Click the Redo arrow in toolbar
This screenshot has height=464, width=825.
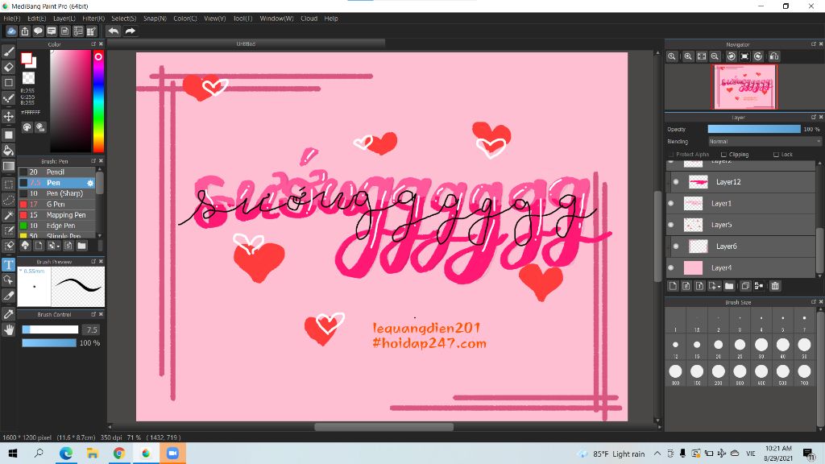130,31
